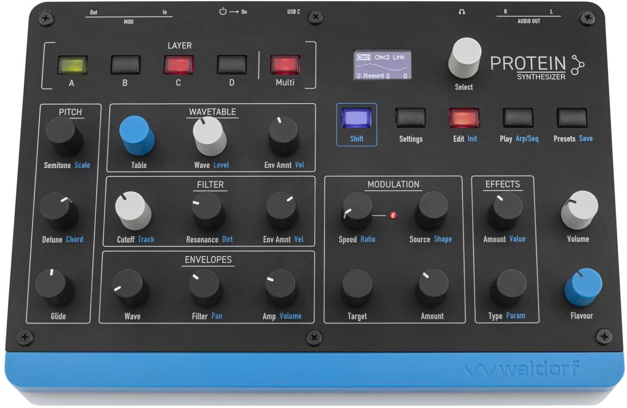Click the modulation Speed Ratio knob
627x408 pixels.
(357, 209)
